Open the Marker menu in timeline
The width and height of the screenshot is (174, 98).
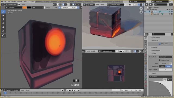point(27,90)
